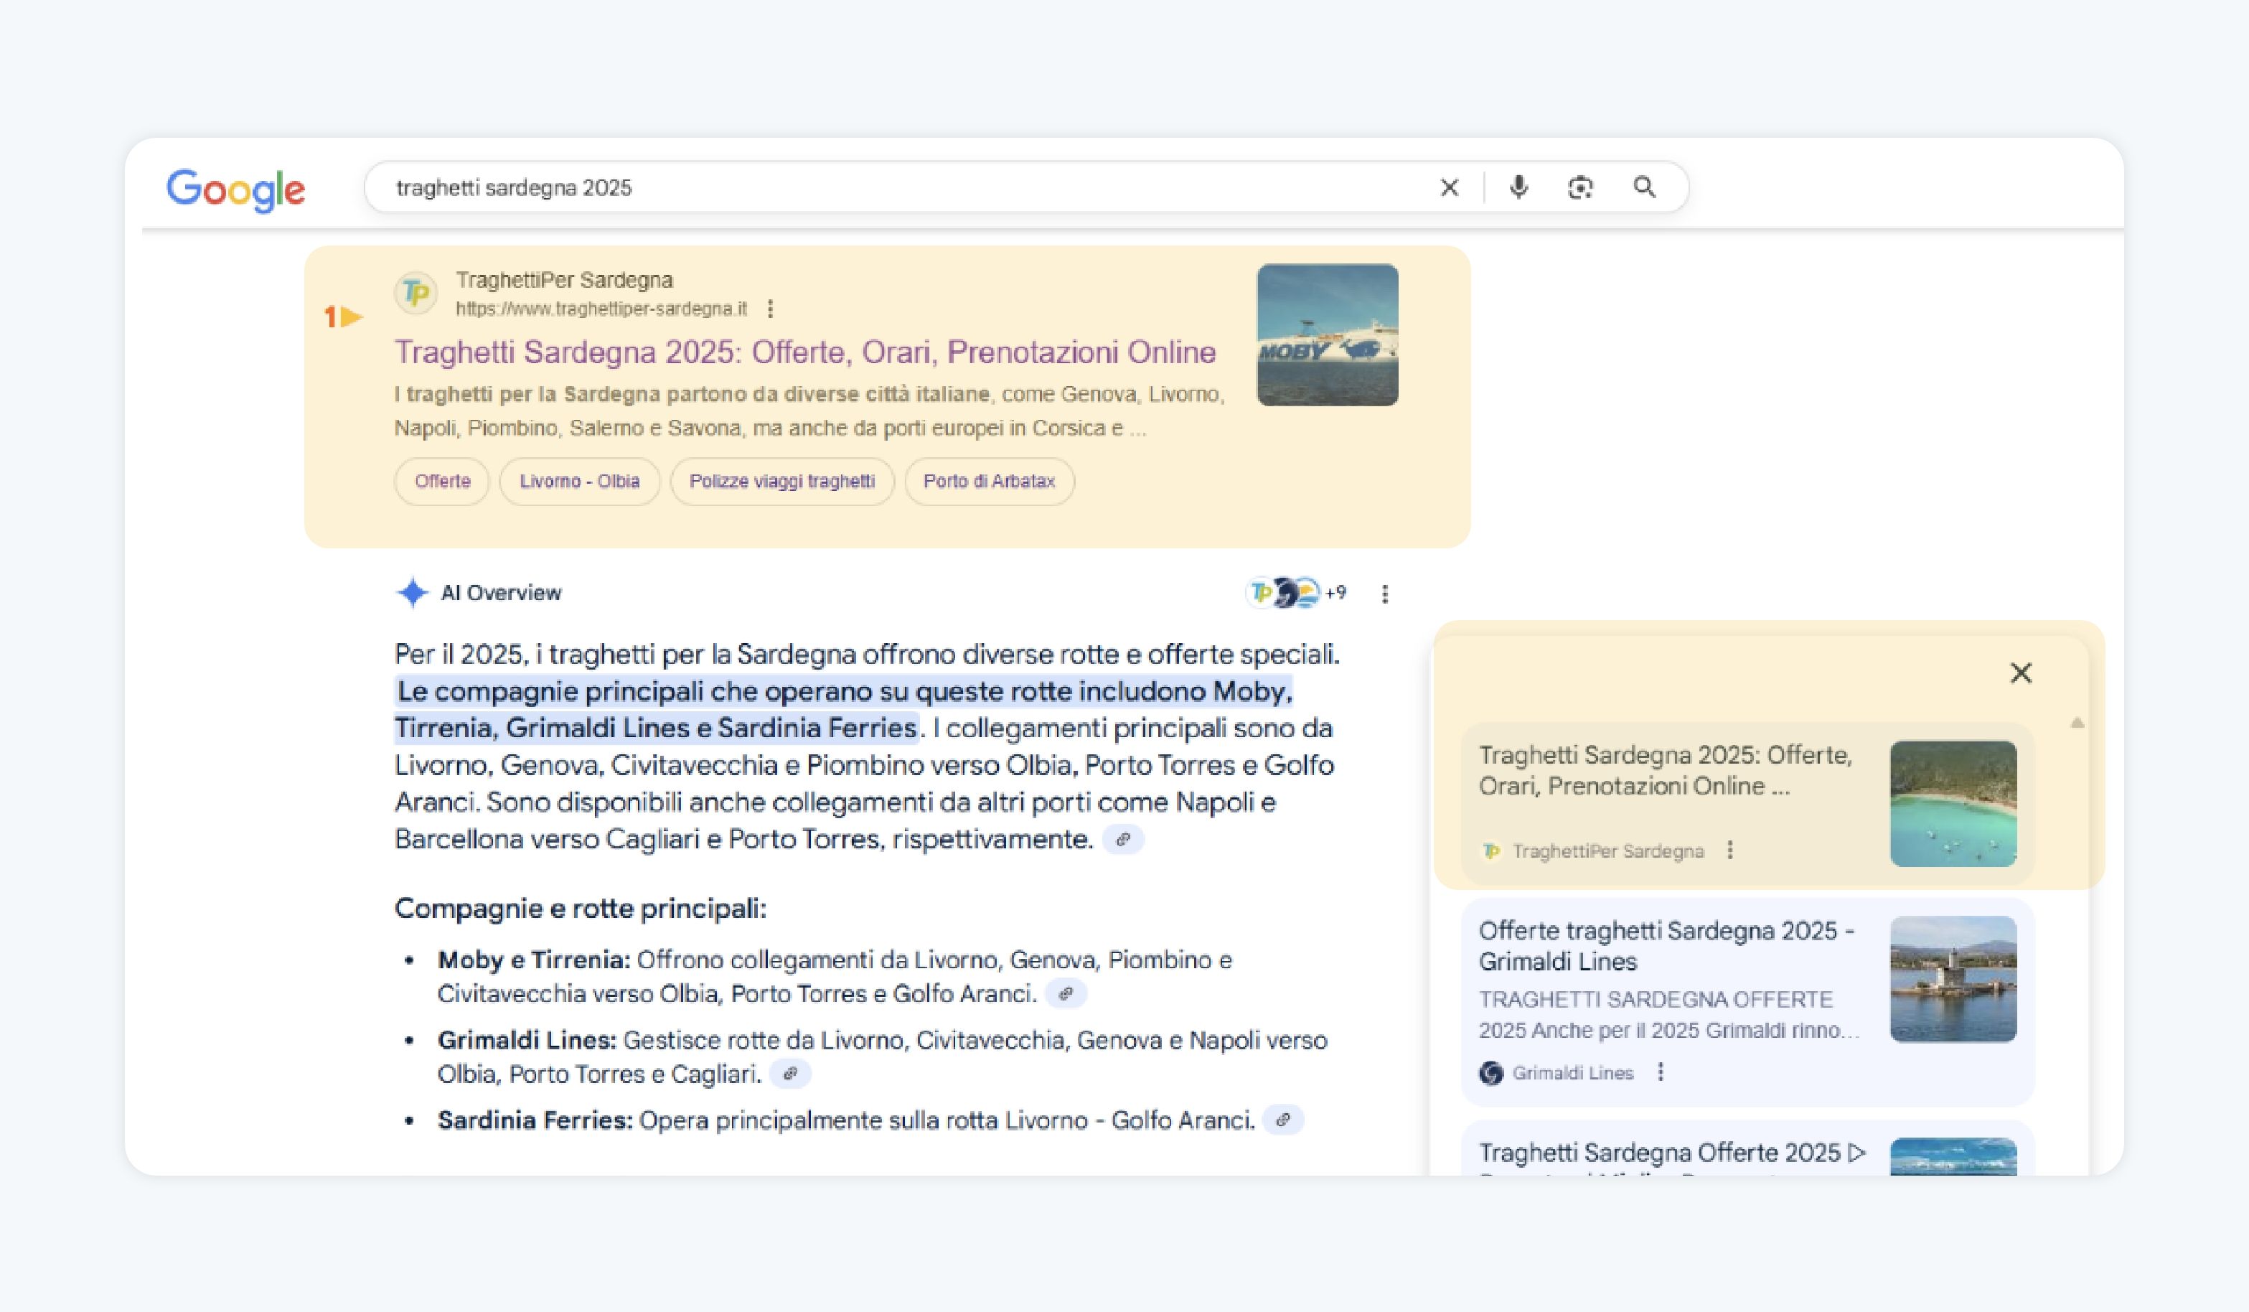Open the beach thumbnail on the TraghettiPer source card
The image size is (2249, 1312).
coord(1953,803)
